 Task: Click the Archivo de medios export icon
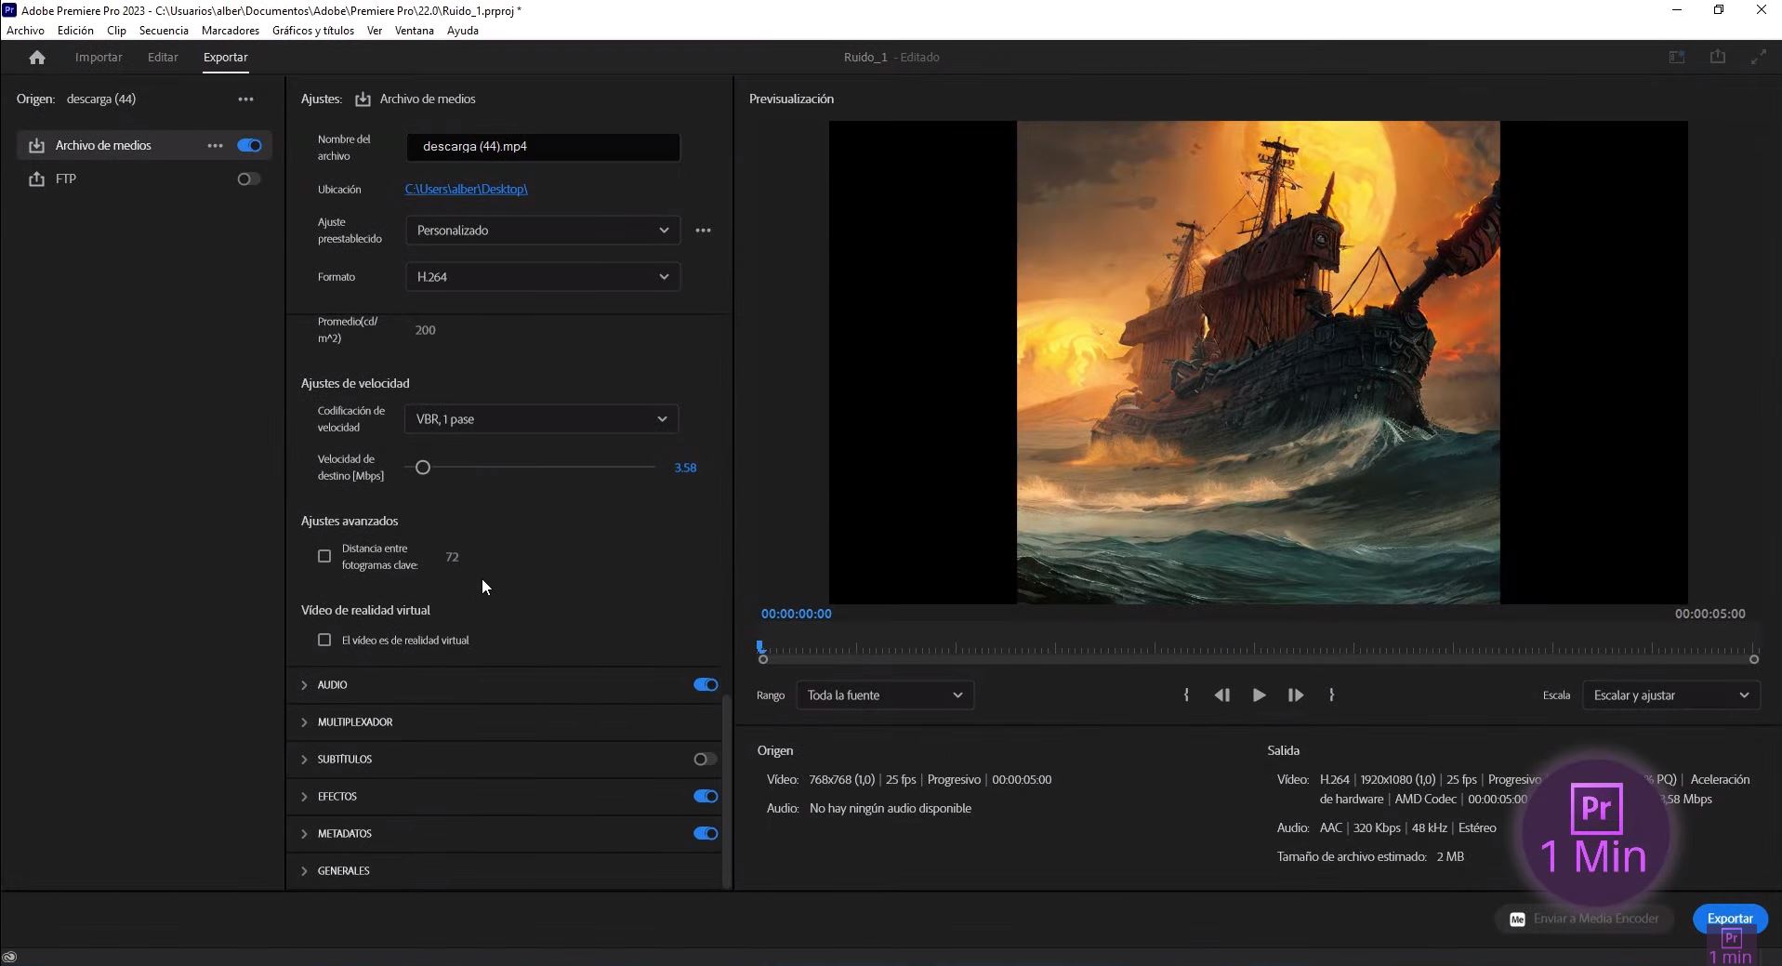[36, 145]
